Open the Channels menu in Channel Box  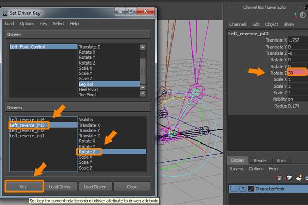tap(238, 24)
